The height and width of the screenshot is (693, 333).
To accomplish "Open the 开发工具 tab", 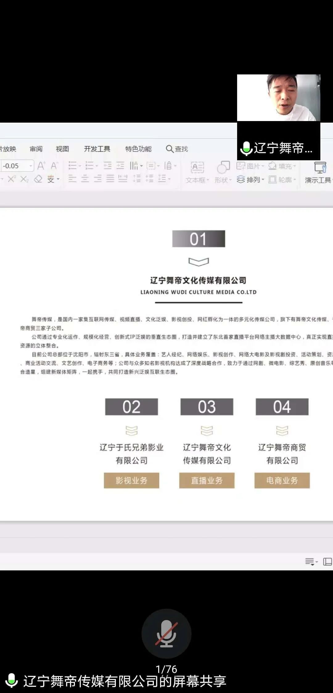I will [97, 149].
